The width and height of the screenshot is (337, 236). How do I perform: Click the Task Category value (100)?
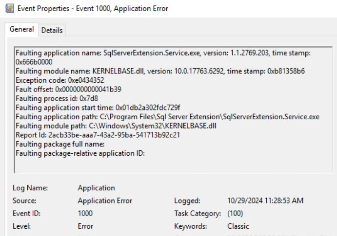pyautogui.click(x=235, y=214)
